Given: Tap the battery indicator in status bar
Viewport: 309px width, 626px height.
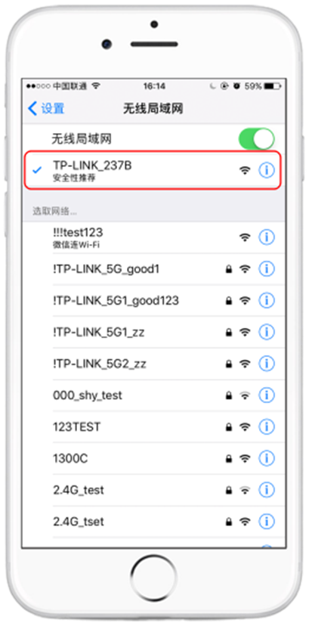Looking at the screenshot, I should pyautogui.click(x=272, y=86).
